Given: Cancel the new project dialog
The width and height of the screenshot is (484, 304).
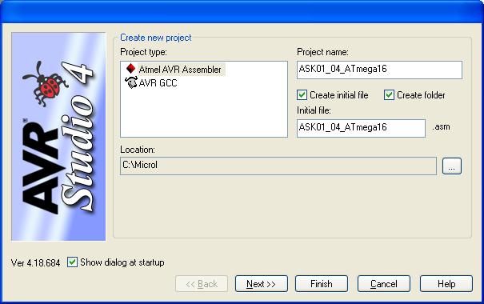Looking at the screenshot, I should point(384,284).
